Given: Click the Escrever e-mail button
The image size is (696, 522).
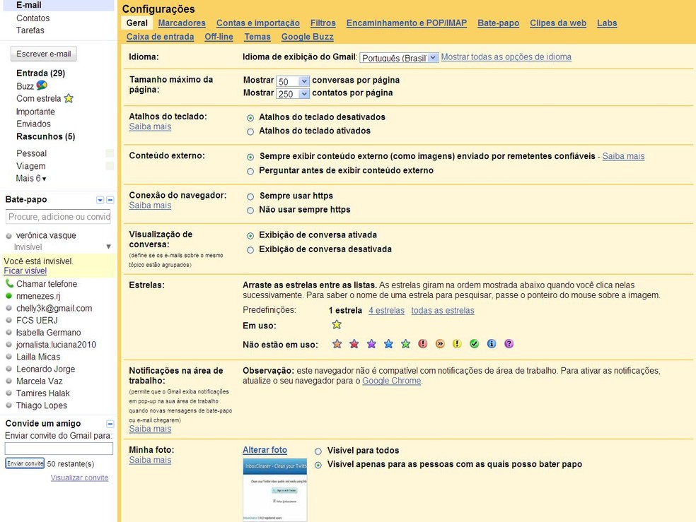Looking at the screenshot, I should pos(44,53).
